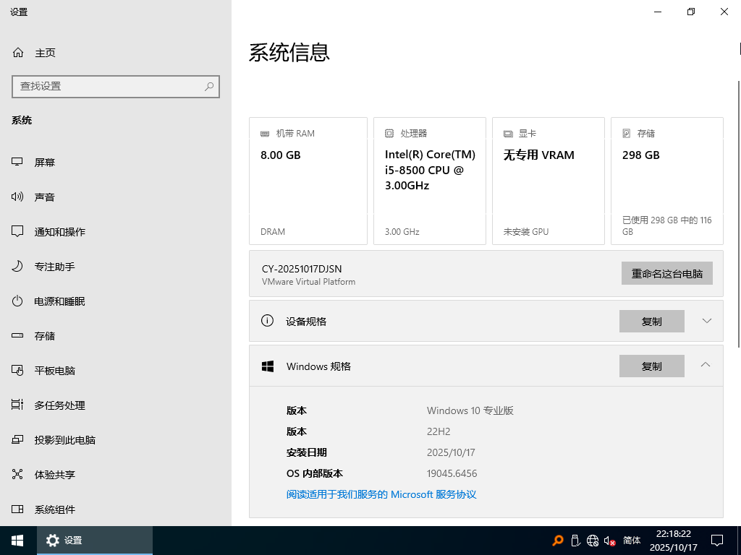Copy the Windows specifications
Viewport: 741px width, 555px height.
(651, 366)
